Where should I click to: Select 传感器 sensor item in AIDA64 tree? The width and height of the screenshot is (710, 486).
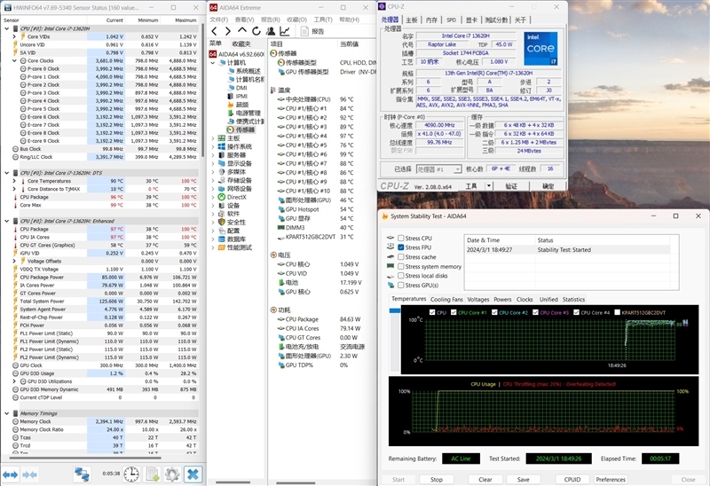(x=241, y=129)
